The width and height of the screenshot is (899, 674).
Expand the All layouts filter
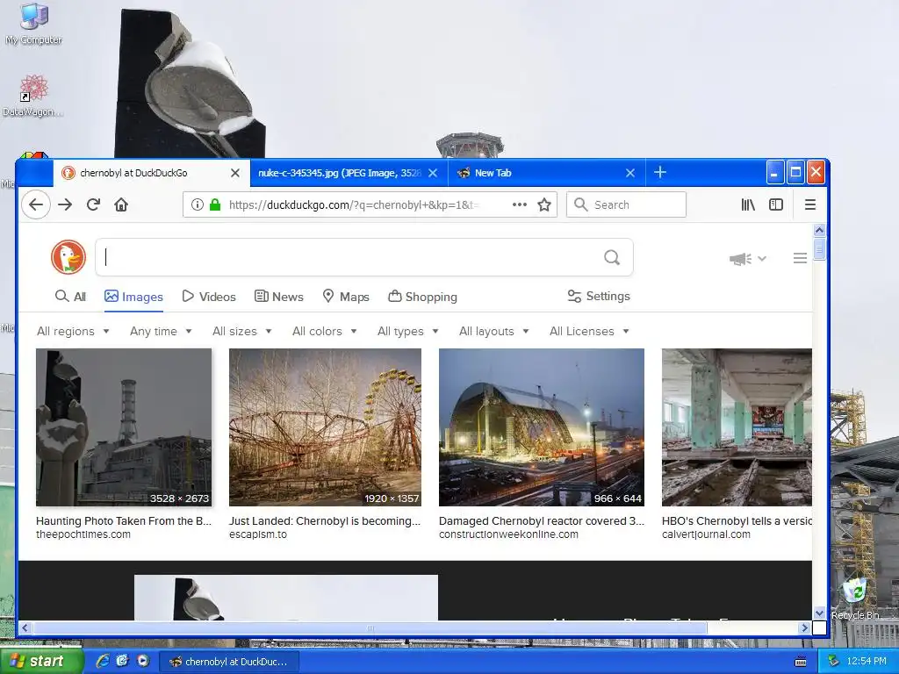pyautogui.click(x=493, y=331)
